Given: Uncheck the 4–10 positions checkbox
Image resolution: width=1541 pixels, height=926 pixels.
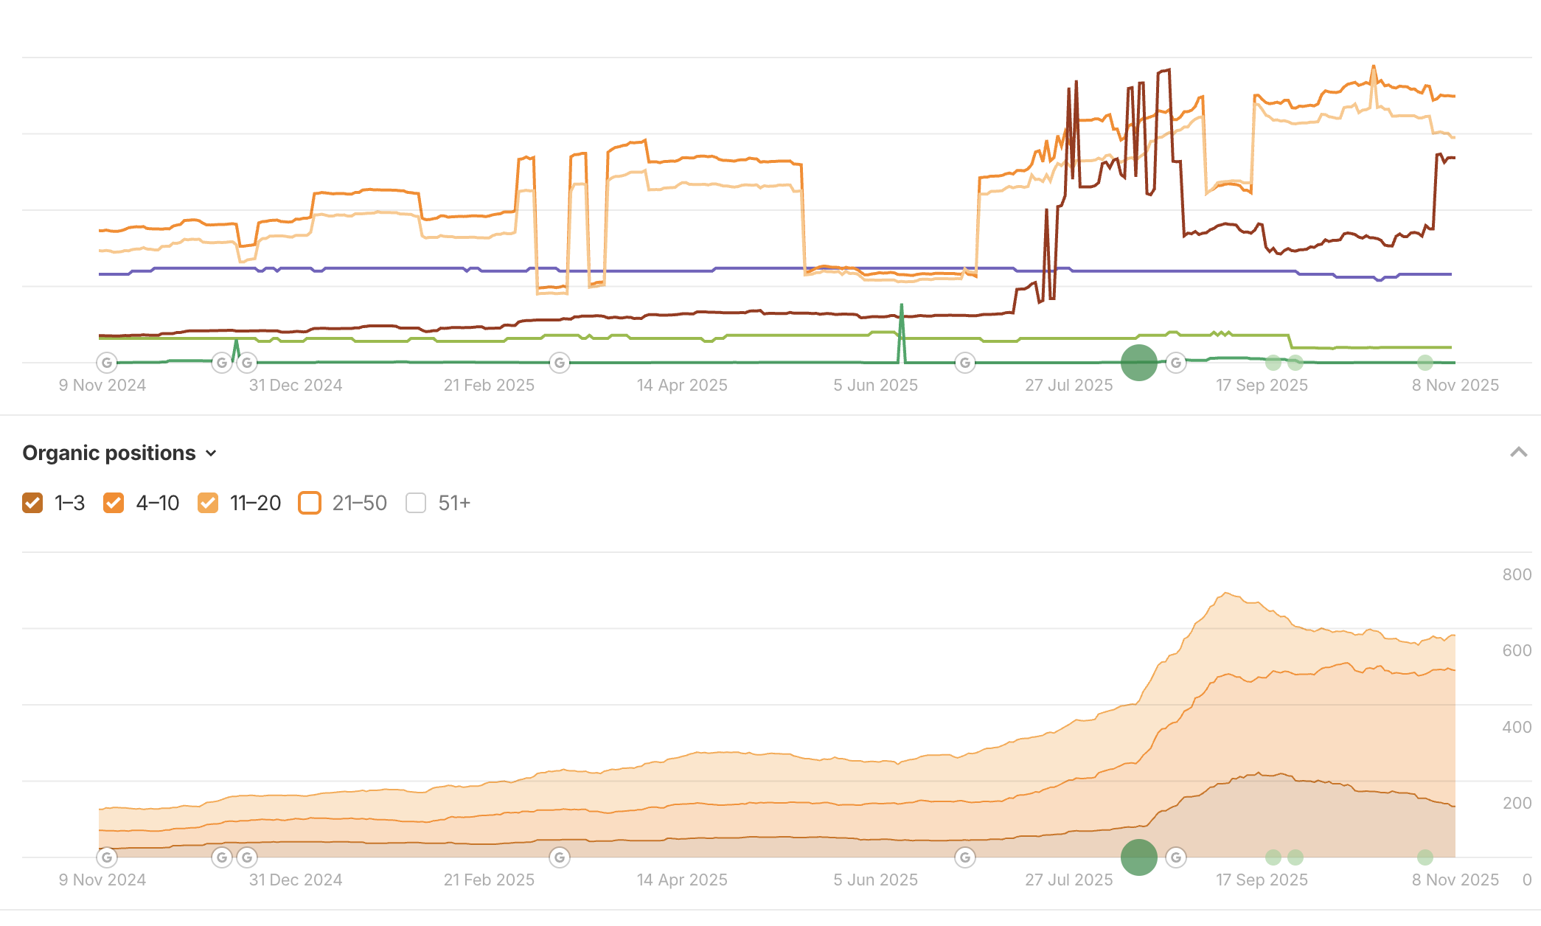Looking at the screenshot, I should tap(114, 503).
